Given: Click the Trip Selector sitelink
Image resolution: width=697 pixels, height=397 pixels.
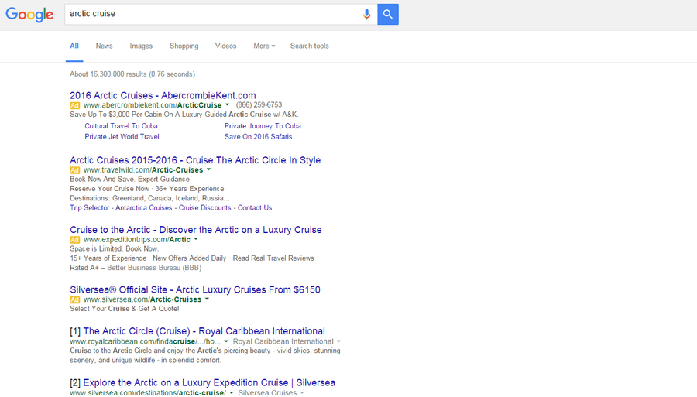Looking at the screenshot, I should tap(89, 208).
